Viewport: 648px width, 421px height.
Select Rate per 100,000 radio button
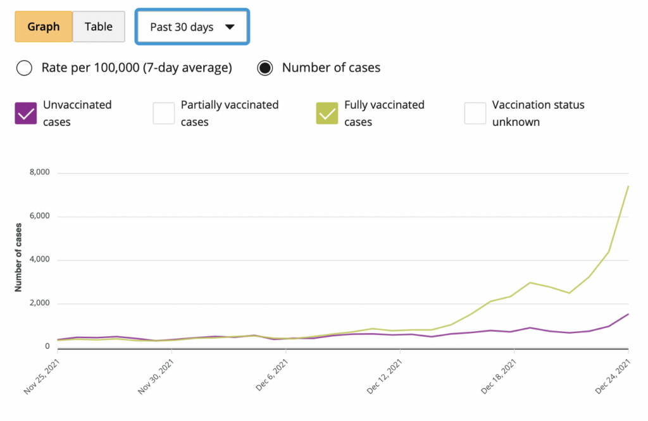[25, 68]
